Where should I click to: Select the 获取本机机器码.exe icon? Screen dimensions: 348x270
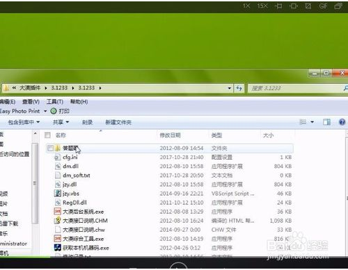point(58,248)
